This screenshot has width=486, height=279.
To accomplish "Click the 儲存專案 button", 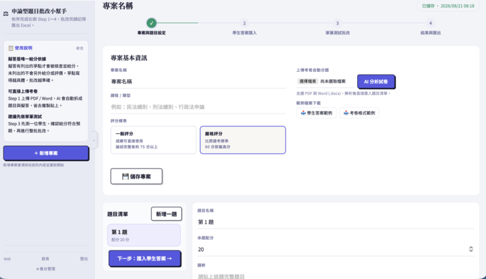I will coord(136,176).
